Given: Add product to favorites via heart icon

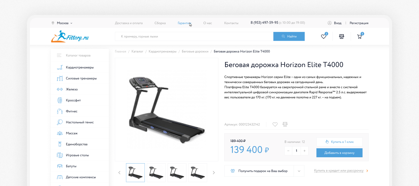Looking at the screenshot, I should pos(275,124).
